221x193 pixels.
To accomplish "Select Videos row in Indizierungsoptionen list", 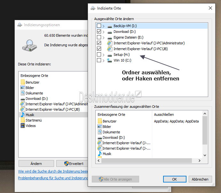I will tap(53, 126).
